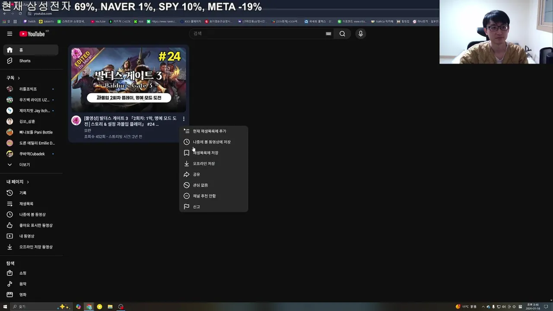Open the hamburger guide menu
Image resolution: width=553 pixels, height=311 pixels.
[10, 34]
